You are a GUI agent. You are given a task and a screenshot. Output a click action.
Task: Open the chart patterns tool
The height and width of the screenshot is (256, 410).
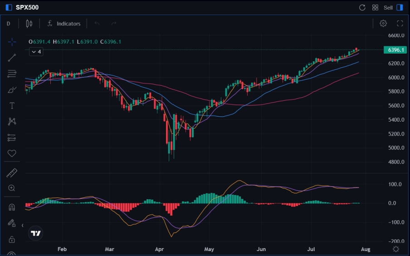(x=12, y=122)
